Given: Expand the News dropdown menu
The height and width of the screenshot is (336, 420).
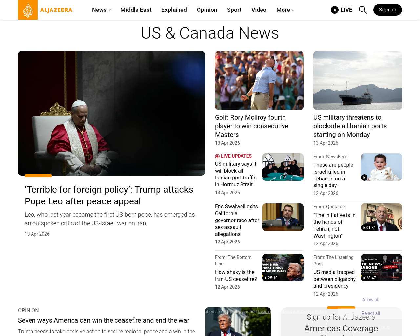Looking at the screenshot, I should [101, 10].
